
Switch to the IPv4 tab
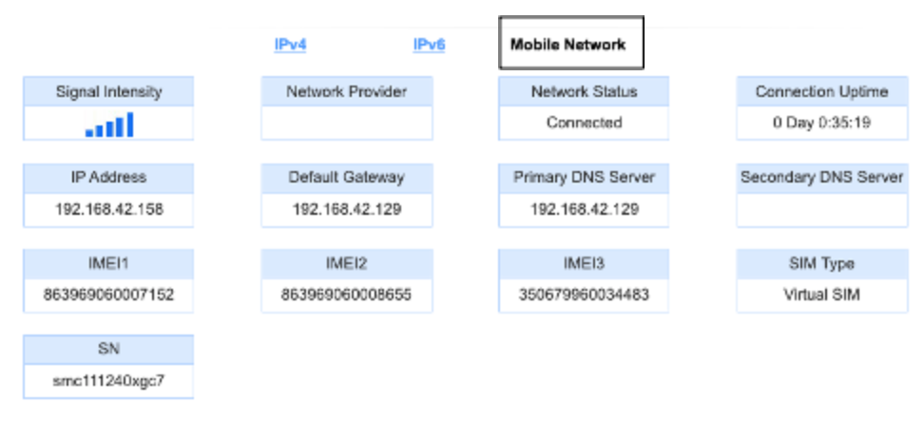pyautogui.click(x=290, y=45)
